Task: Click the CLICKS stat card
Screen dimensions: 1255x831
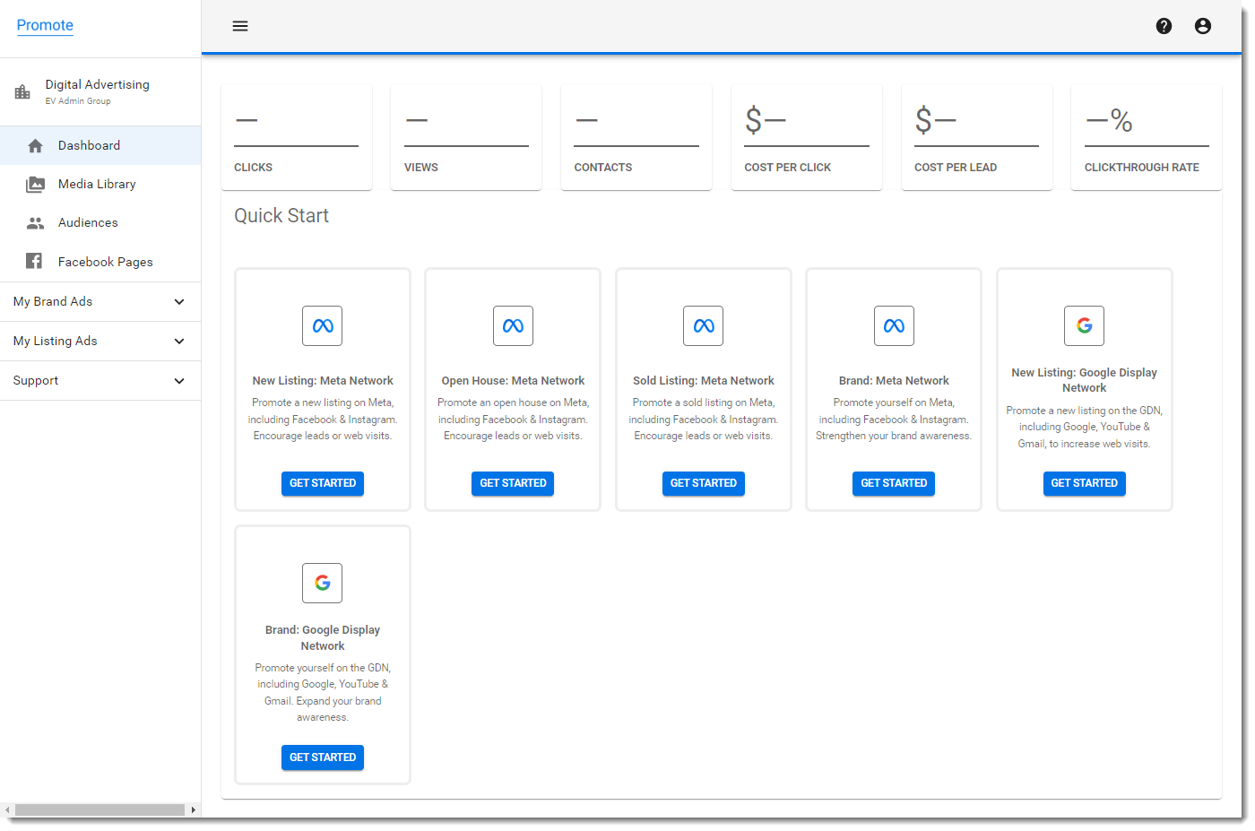Action: 297,137
